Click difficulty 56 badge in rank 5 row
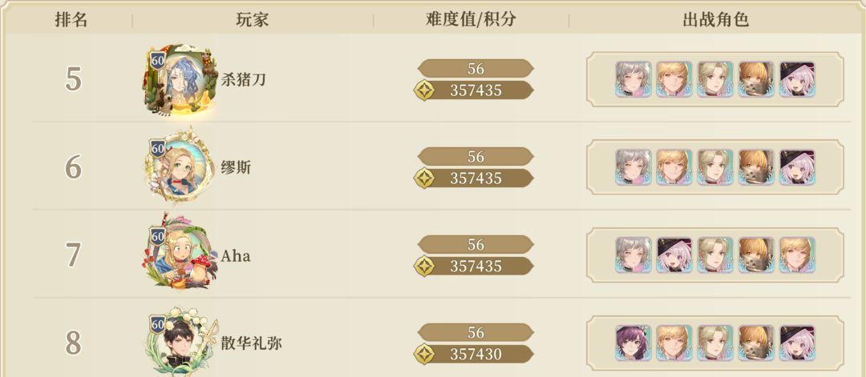 pos(475,69)
